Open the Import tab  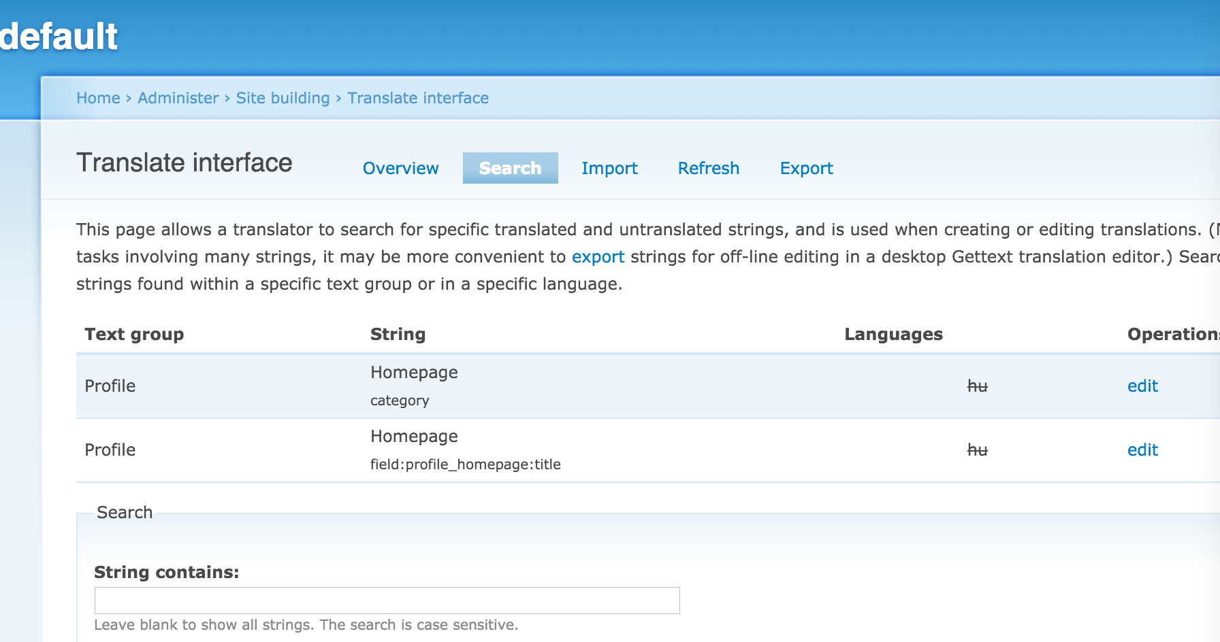(x=609, y=168)
